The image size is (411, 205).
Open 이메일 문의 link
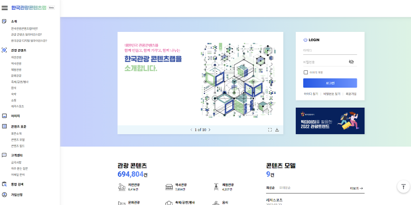(18, 175)
